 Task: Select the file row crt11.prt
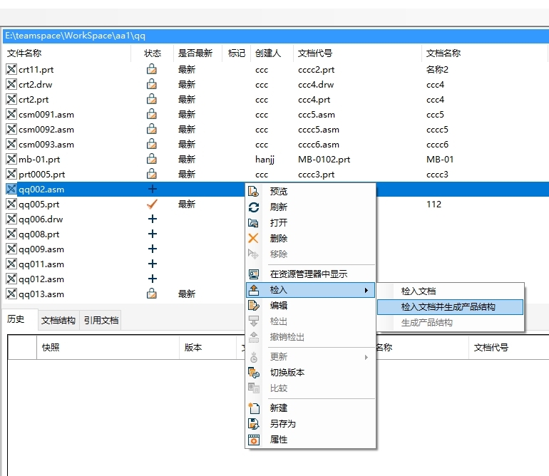[x=276, y=69]
